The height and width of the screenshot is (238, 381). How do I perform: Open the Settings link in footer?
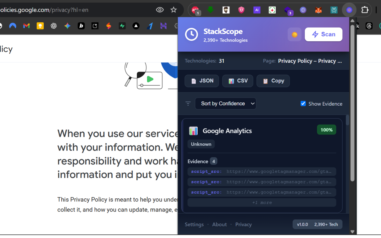pos(194,225)
